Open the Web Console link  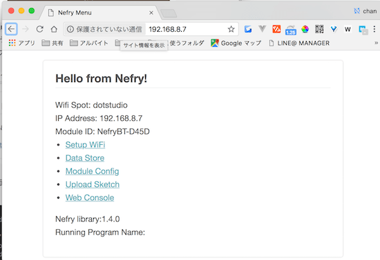pos(90,198)
